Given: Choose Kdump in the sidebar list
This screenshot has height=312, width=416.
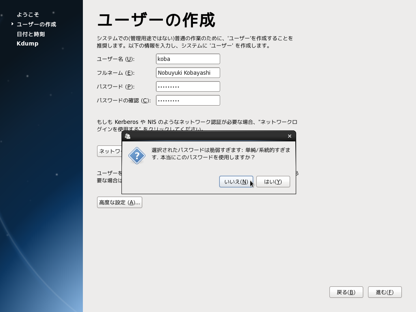Looking at the screenshot, I should point(28,43).
